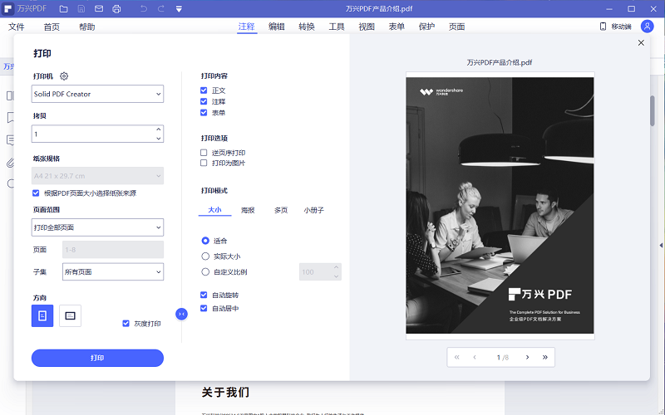Open the 所有页面 subset dropdown
Image resolution: width=665 pixels, height=415 pixels.
(x=113, y=271)
